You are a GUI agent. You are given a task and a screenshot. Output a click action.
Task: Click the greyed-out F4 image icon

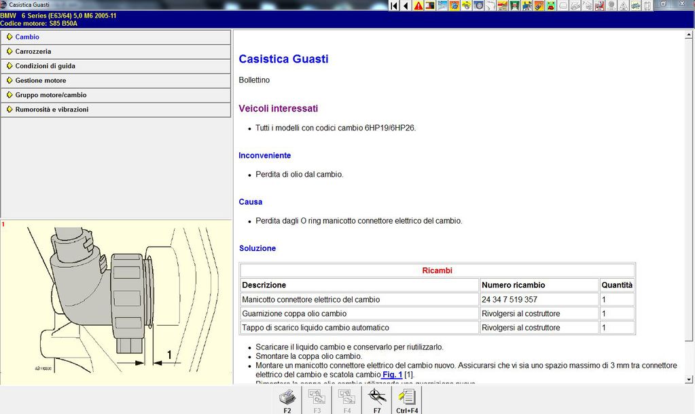point(346,400)
